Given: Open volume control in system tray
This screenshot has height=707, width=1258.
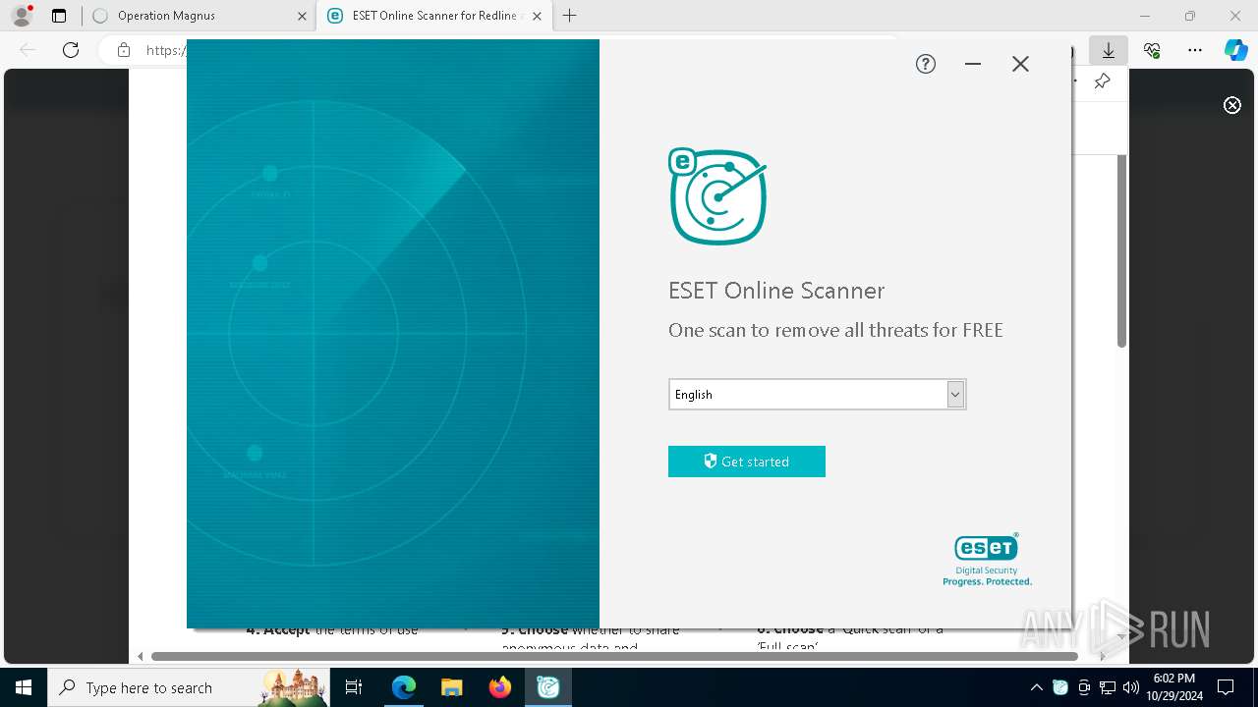Looking at the screenshot, I should (1131, 687).
